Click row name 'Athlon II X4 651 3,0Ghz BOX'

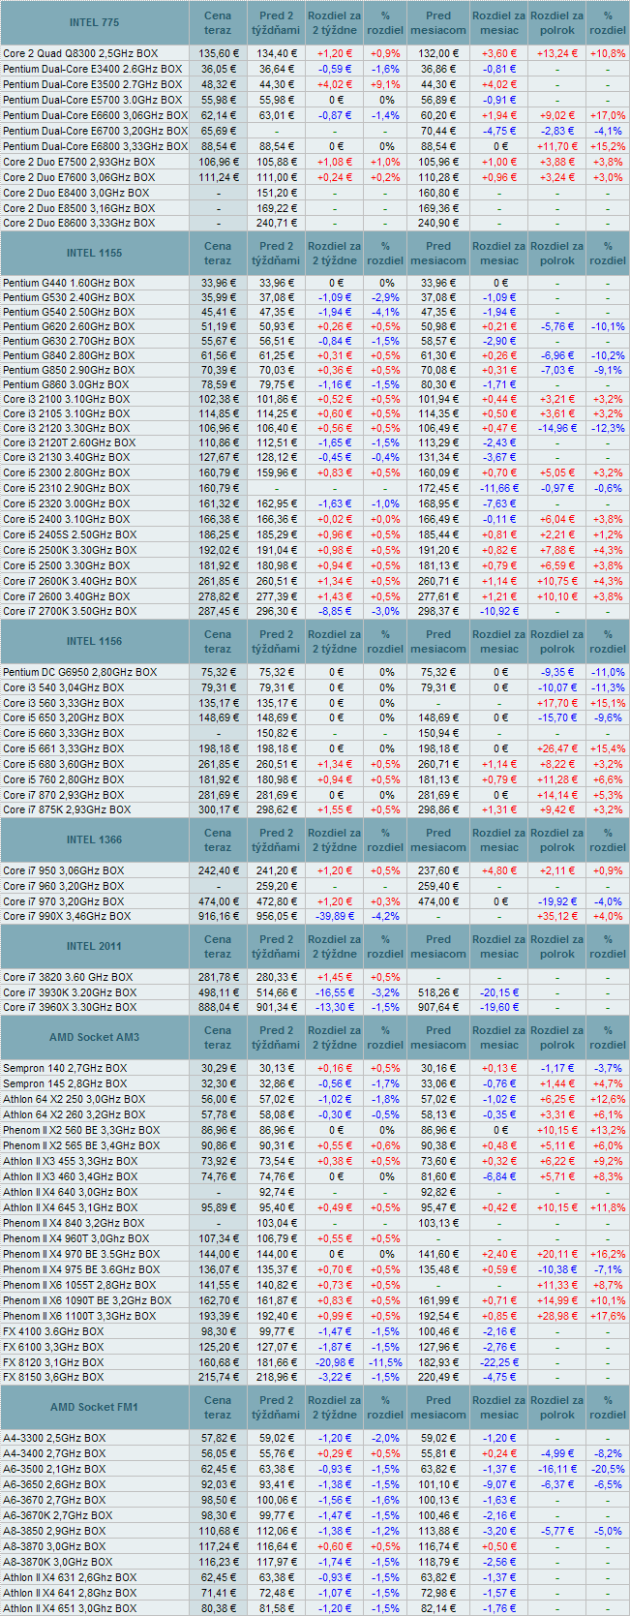point(70,1608)
